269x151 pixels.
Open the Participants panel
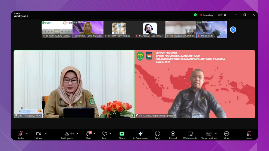pyautogui.click(x=67, y=135)
